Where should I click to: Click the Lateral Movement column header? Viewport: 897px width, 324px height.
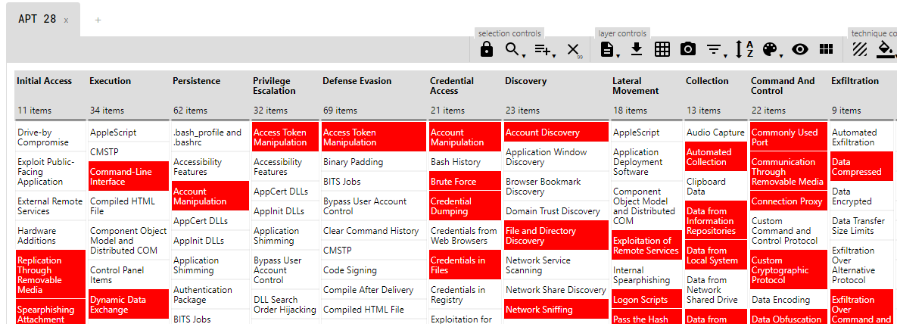(x=636, y=86)
